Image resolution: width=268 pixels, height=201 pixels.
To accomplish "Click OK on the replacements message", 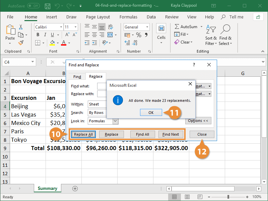I will (x=151, y=112).
